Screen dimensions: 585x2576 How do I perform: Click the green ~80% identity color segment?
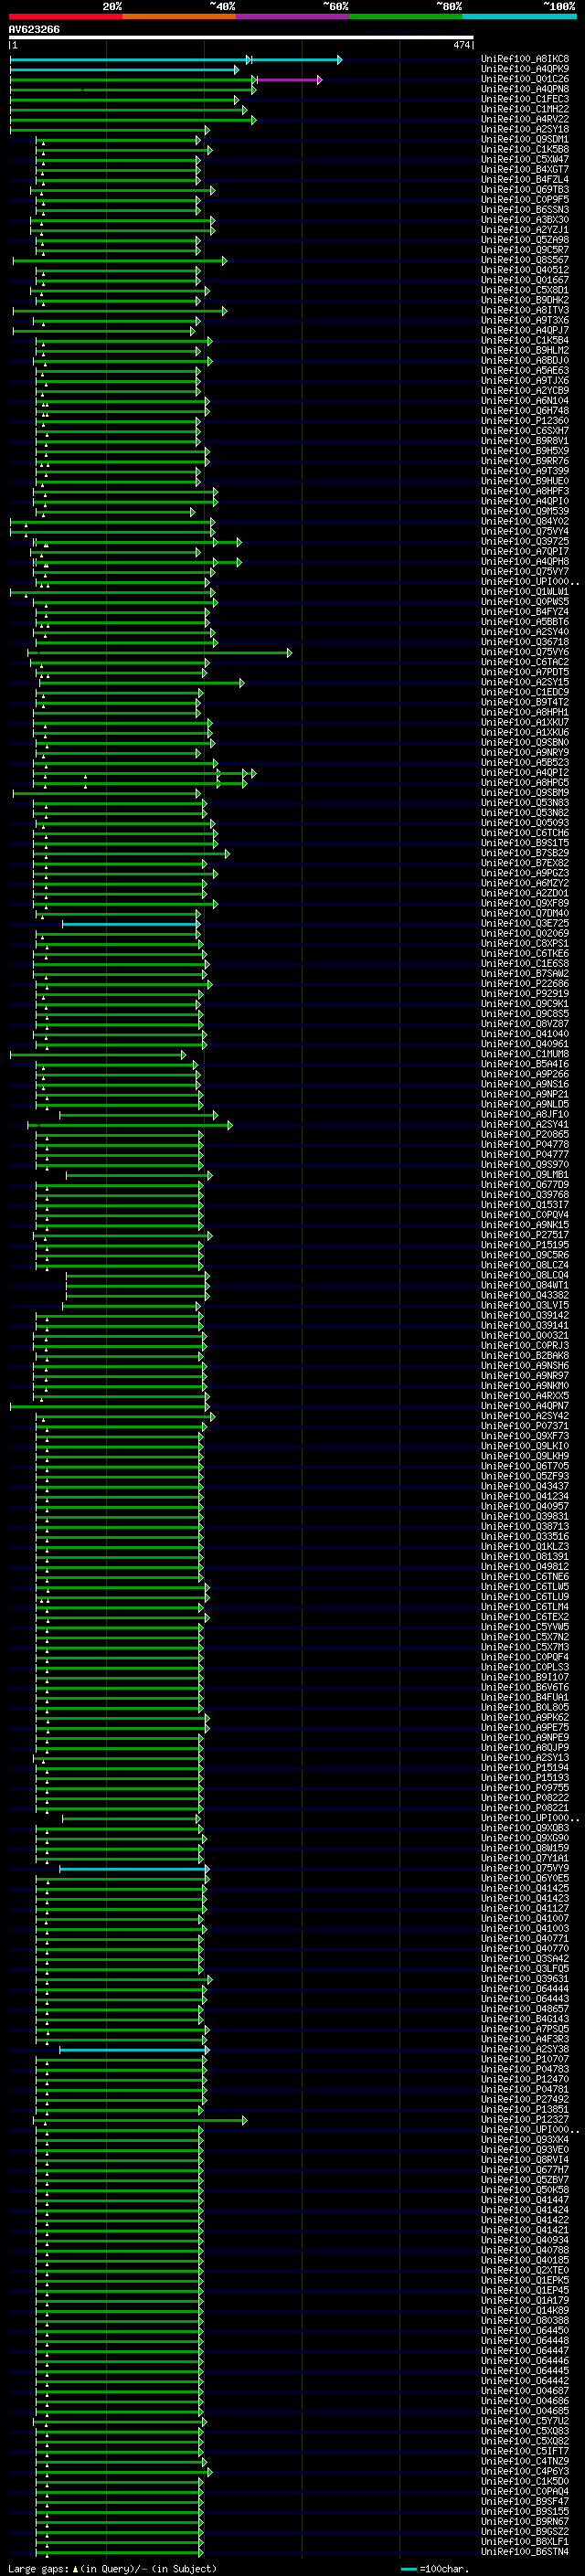[406, 16]
